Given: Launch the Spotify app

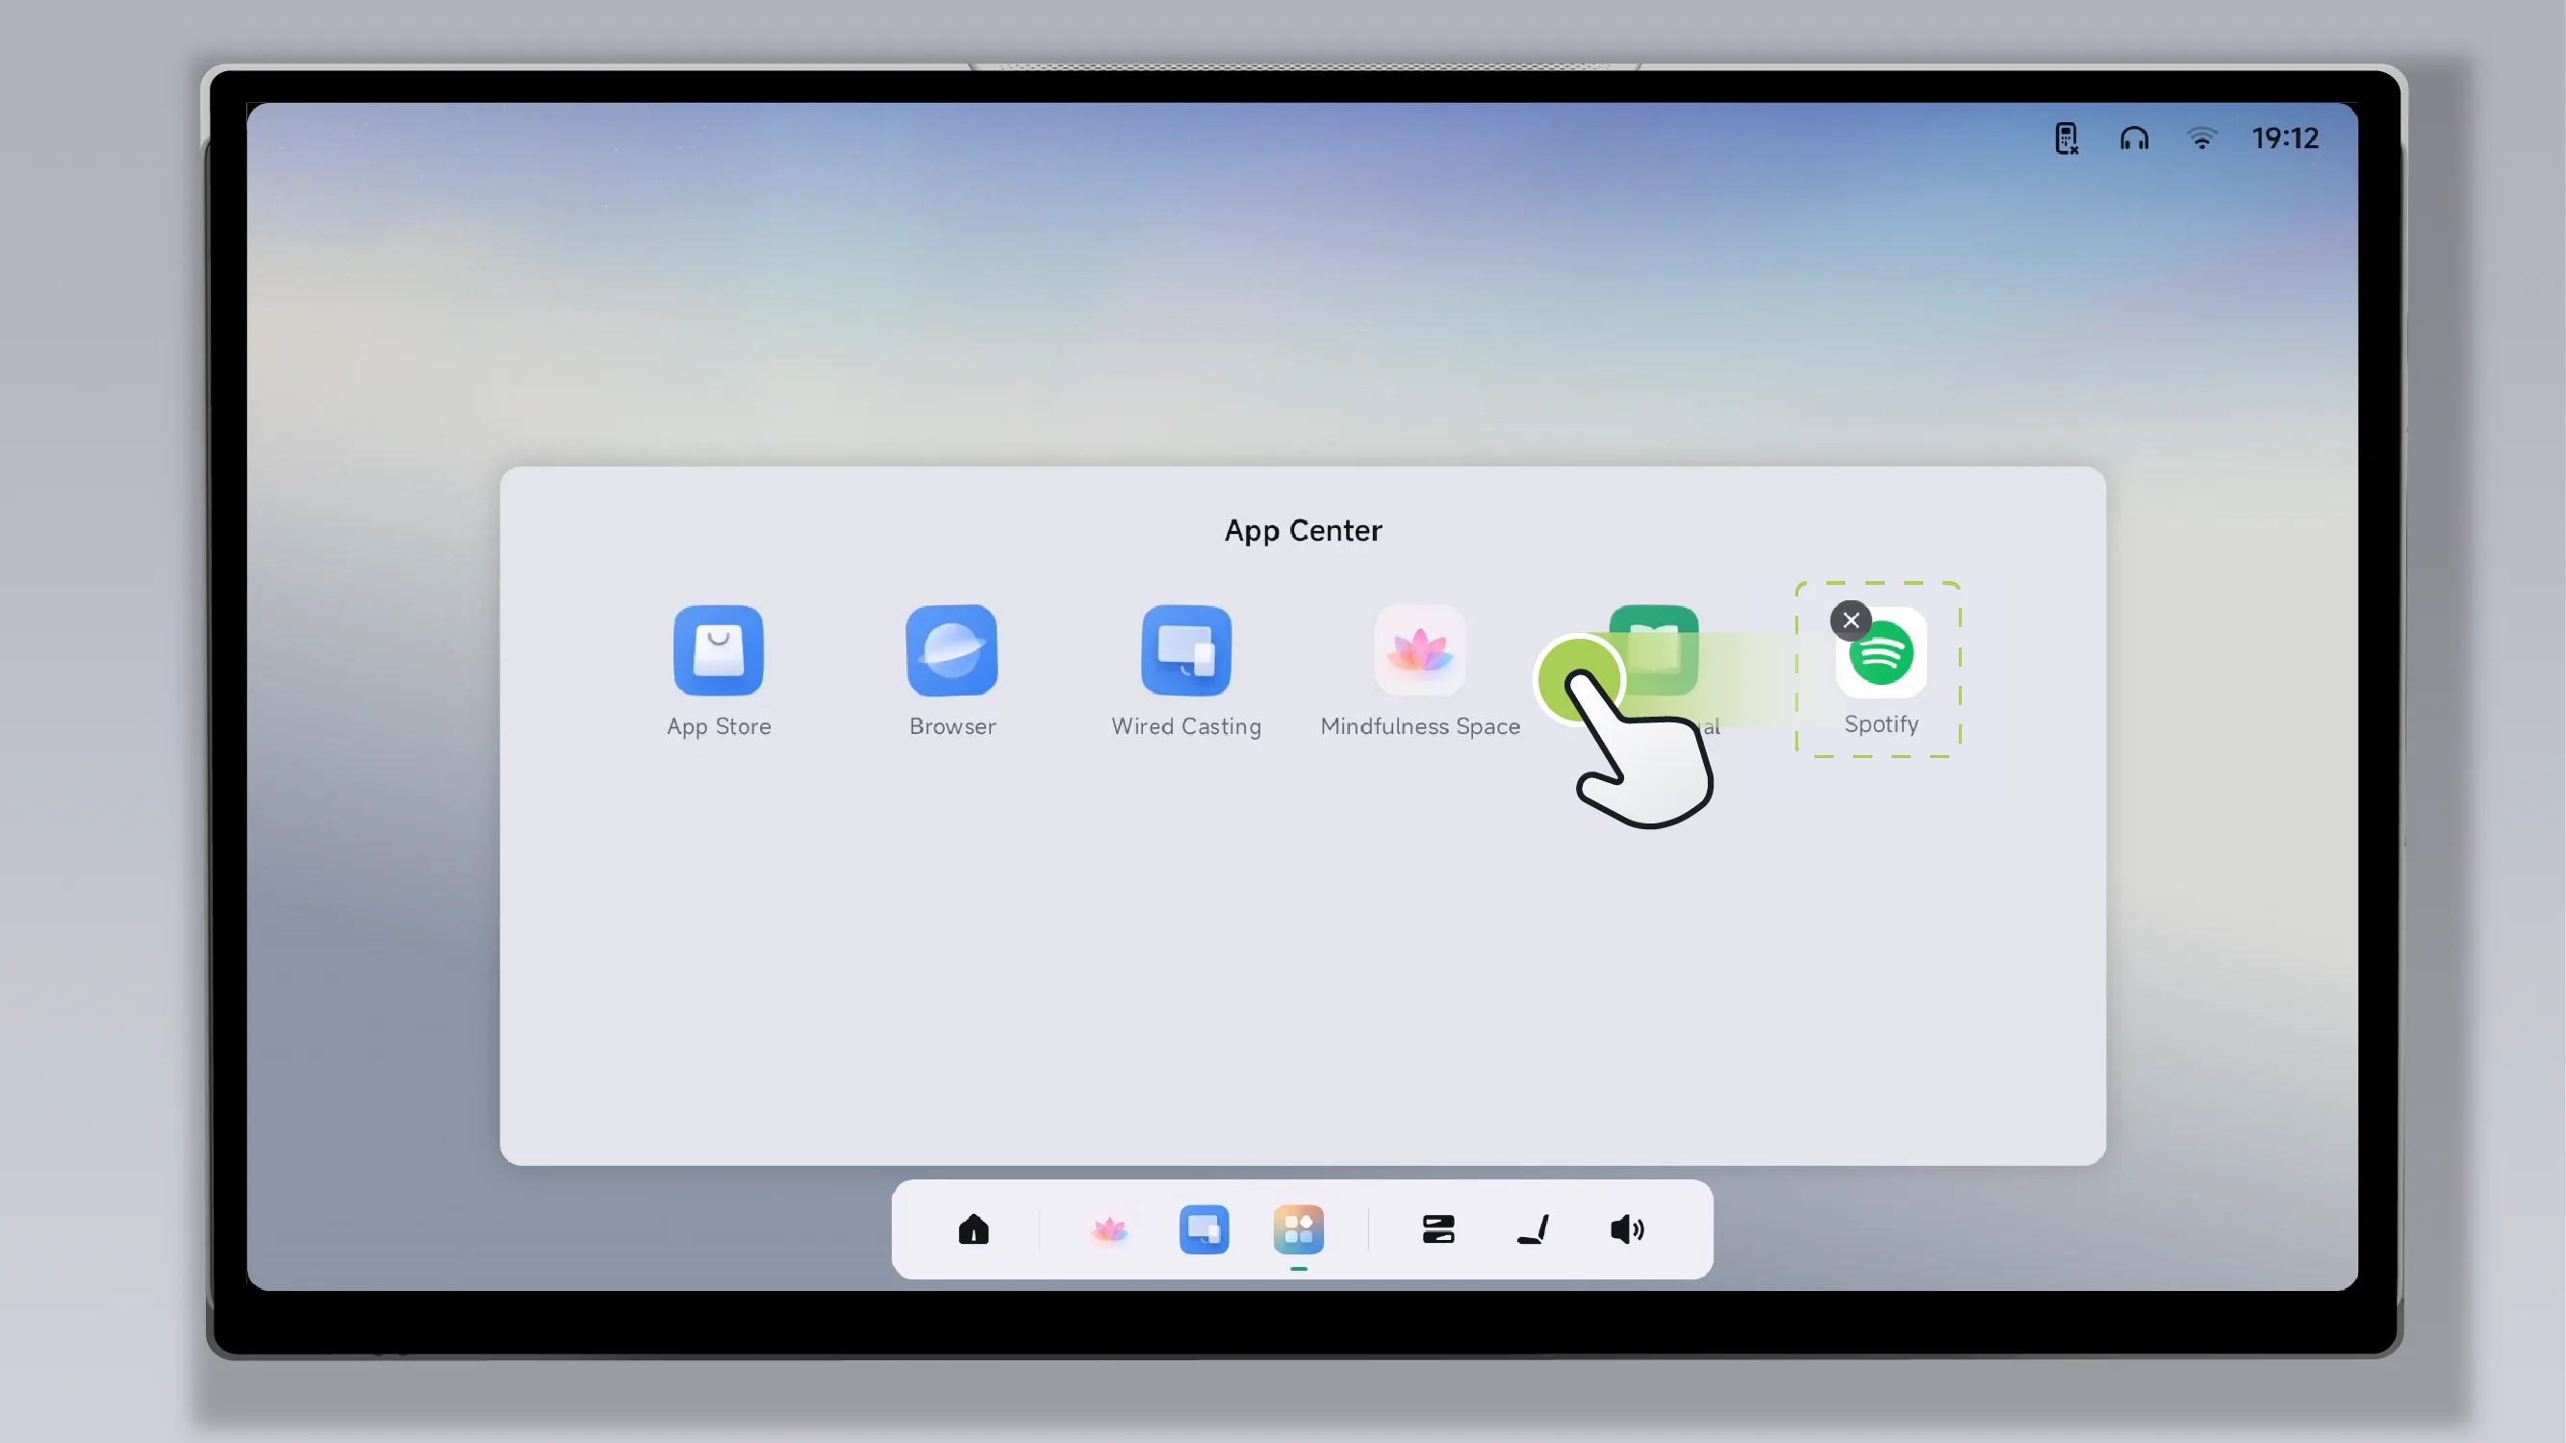Looking at the screenshot, I should 1881,653.
